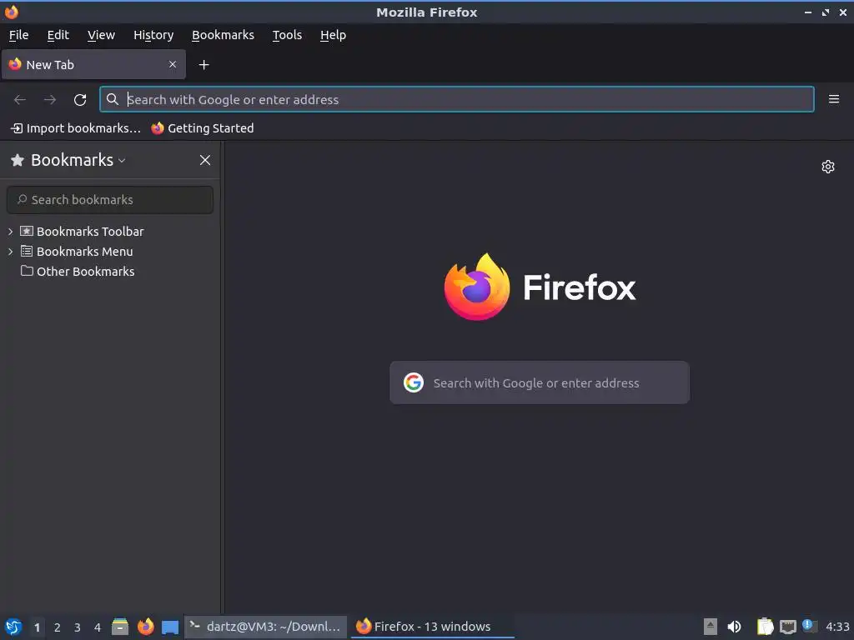Close the New Tab tab

click(x=173, y=64)
